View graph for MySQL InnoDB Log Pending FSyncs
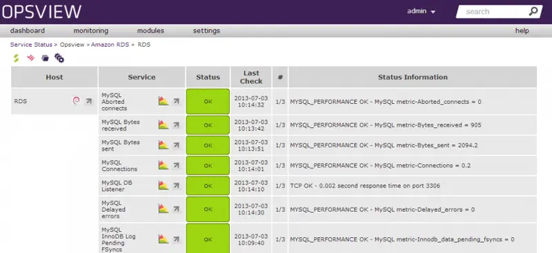Screen dimensions: 552x253 click(164, 239)
